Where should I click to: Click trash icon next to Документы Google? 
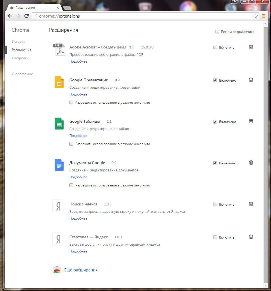(x=251, y=163)
